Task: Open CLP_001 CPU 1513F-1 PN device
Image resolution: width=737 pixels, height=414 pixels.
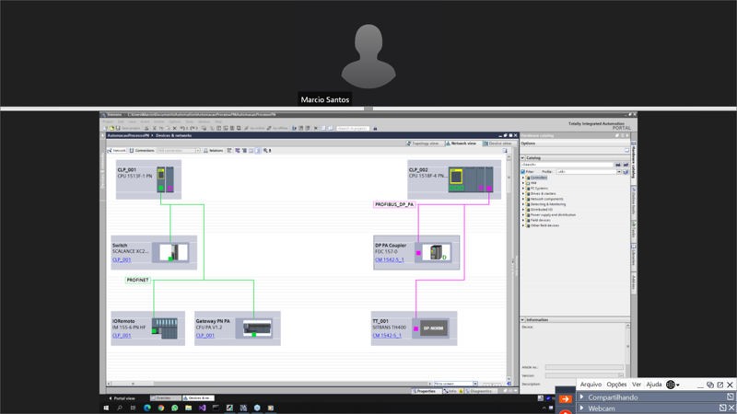Action: (x=148, y=179)
